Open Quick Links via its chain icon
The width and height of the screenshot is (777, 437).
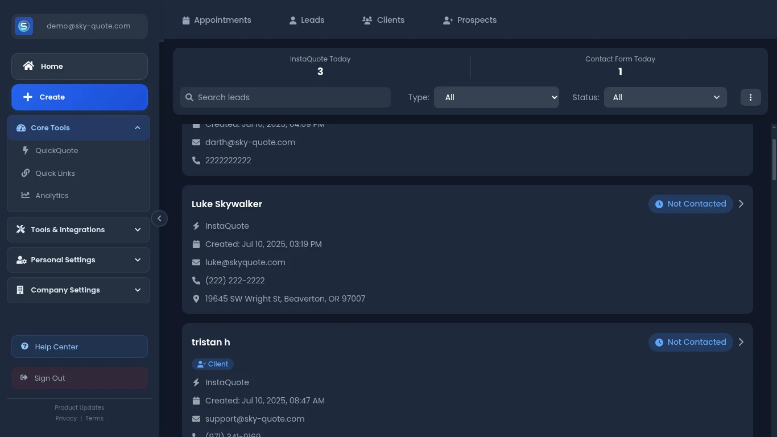(24, 173)
